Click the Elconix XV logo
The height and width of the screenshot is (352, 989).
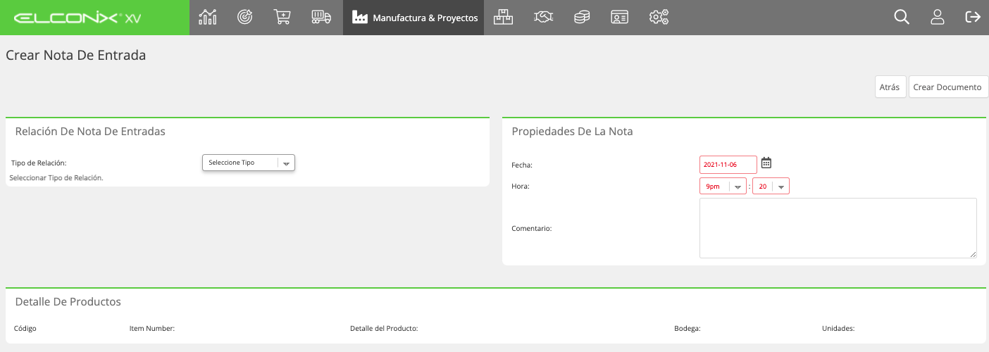(x=77, y=18)
